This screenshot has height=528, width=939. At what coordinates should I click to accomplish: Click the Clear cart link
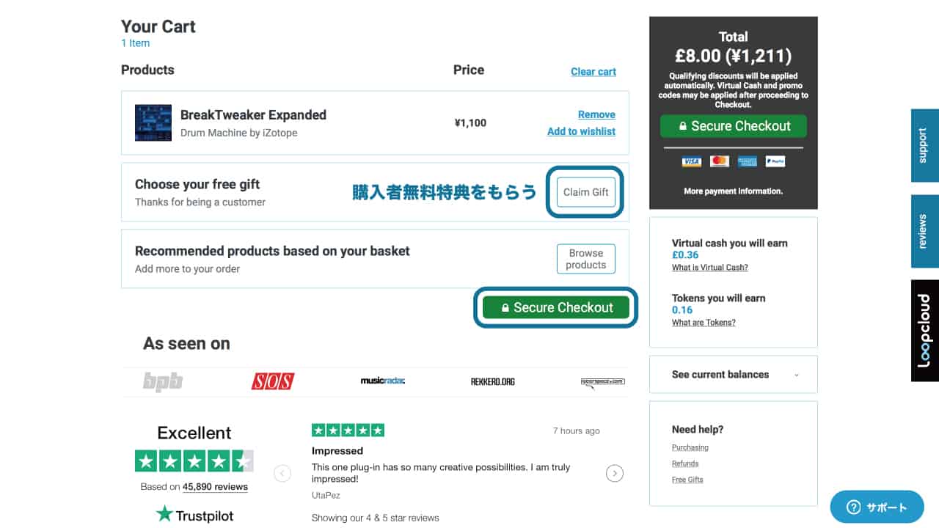click(x=593, y=72)
